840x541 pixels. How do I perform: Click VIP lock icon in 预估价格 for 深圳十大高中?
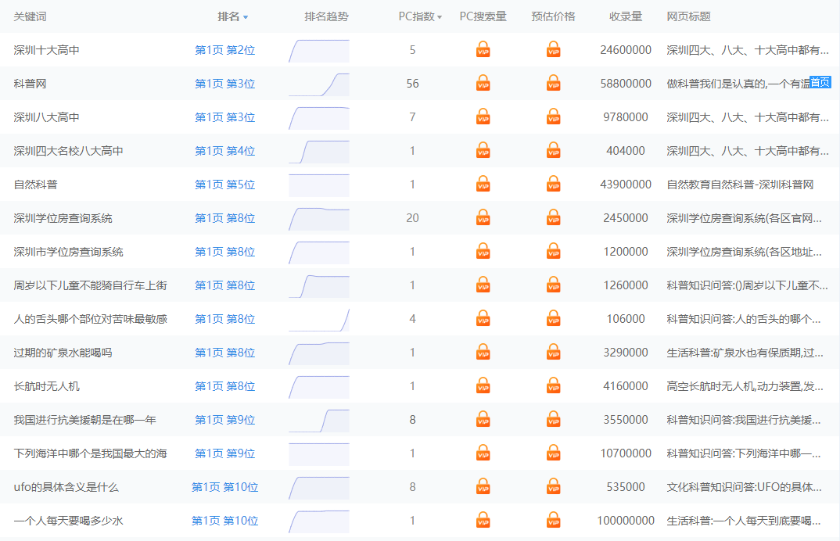point(554,50)
